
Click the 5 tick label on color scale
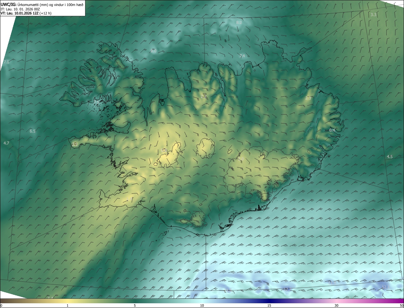[135, 305]
